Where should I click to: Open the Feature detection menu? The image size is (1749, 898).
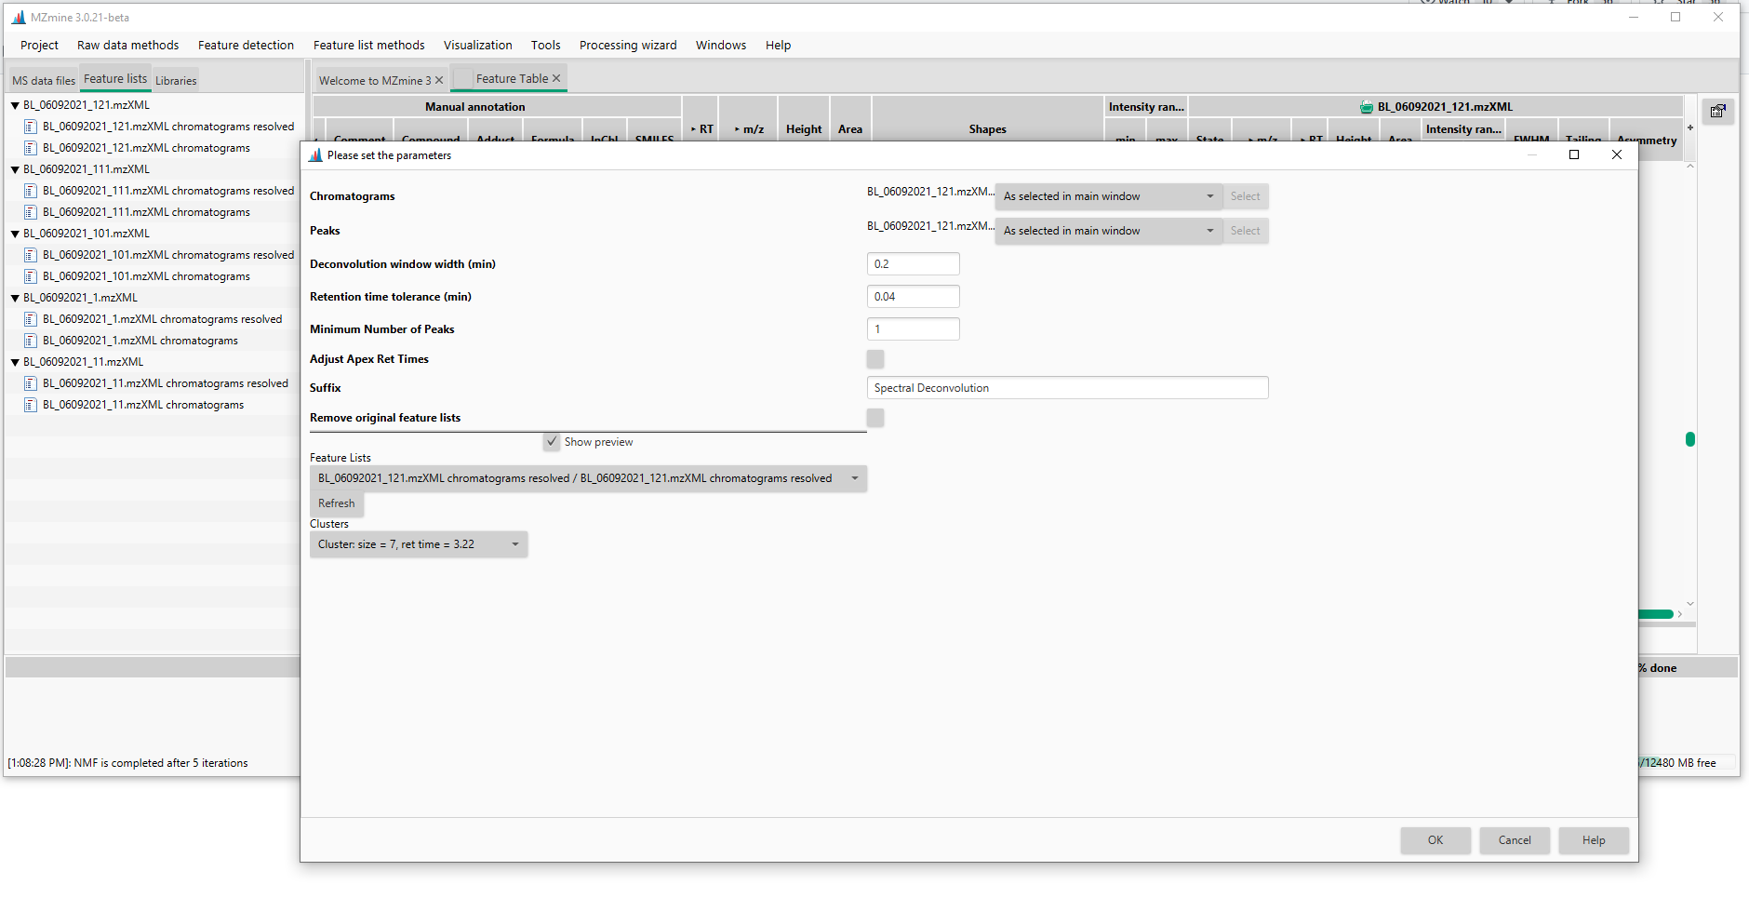click(x=246, y=45)
